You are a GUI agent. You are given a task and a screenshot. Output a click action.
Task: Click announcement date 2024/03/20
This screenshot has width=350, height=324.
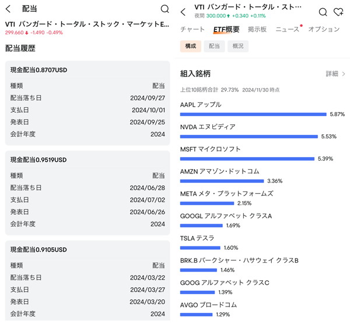click(x=148, y=302)
